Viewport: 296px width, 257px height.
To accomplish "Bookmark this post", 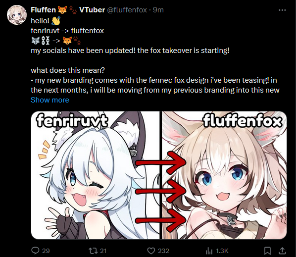I will (267, 251).
